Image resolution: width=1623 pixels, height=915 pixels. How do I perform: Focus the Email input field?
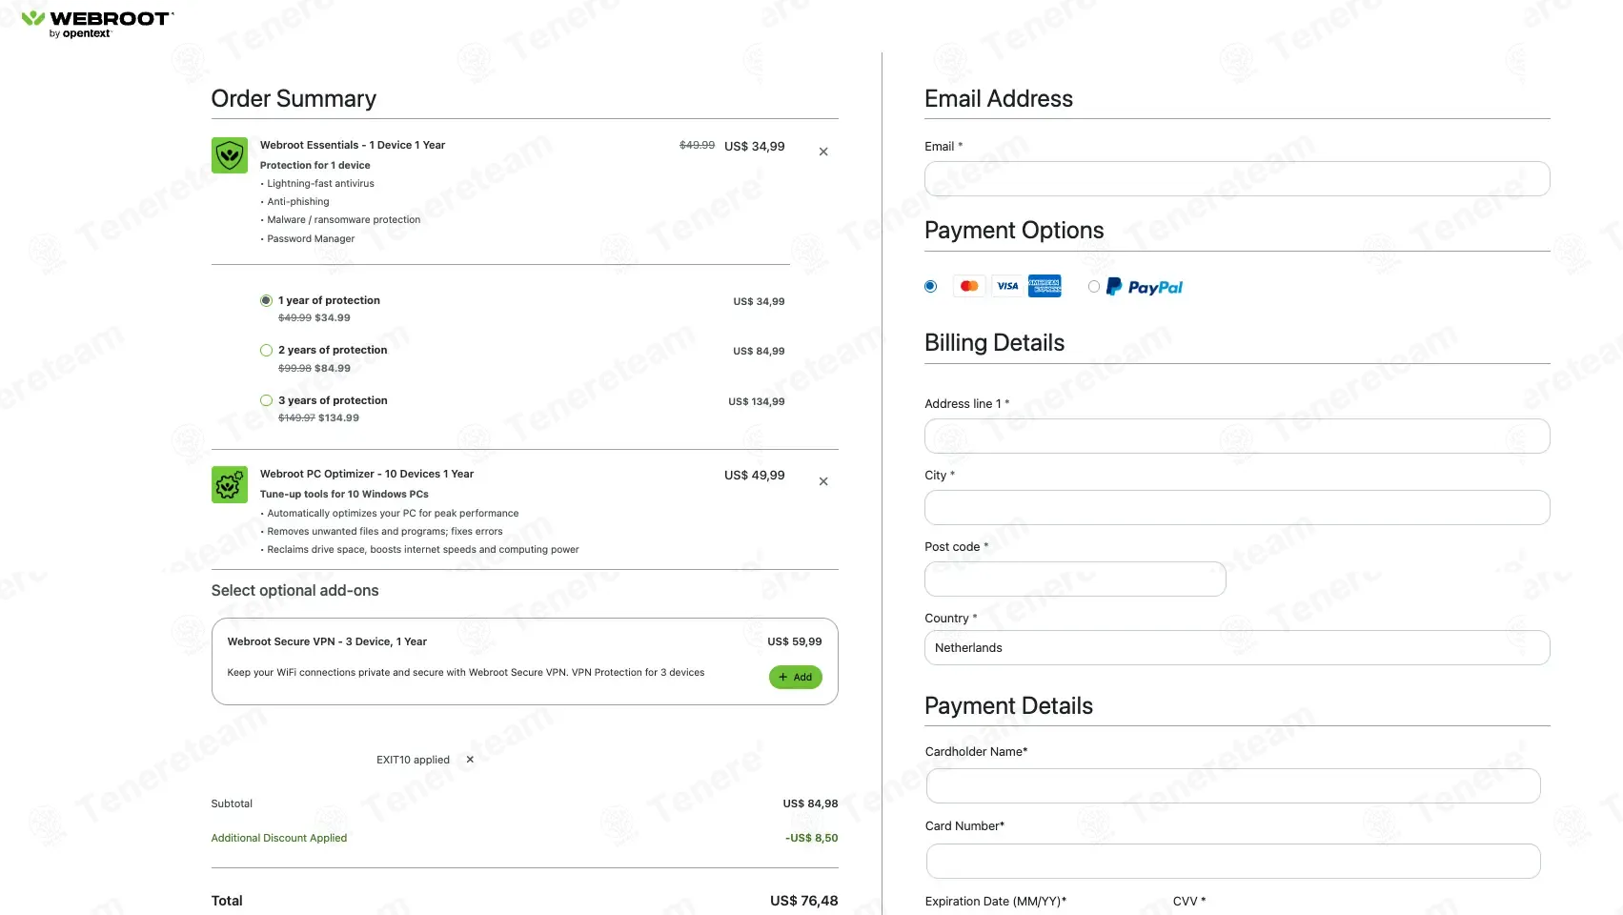coord(1237,179)
